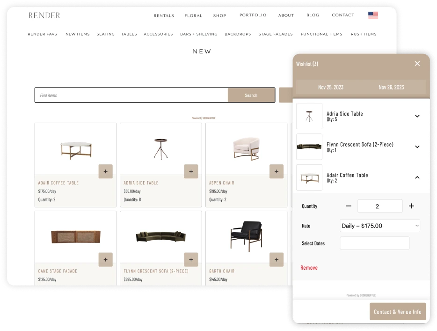Select the Seating category tab
Viewport: 437px width, 331px height.
[105, 34]
